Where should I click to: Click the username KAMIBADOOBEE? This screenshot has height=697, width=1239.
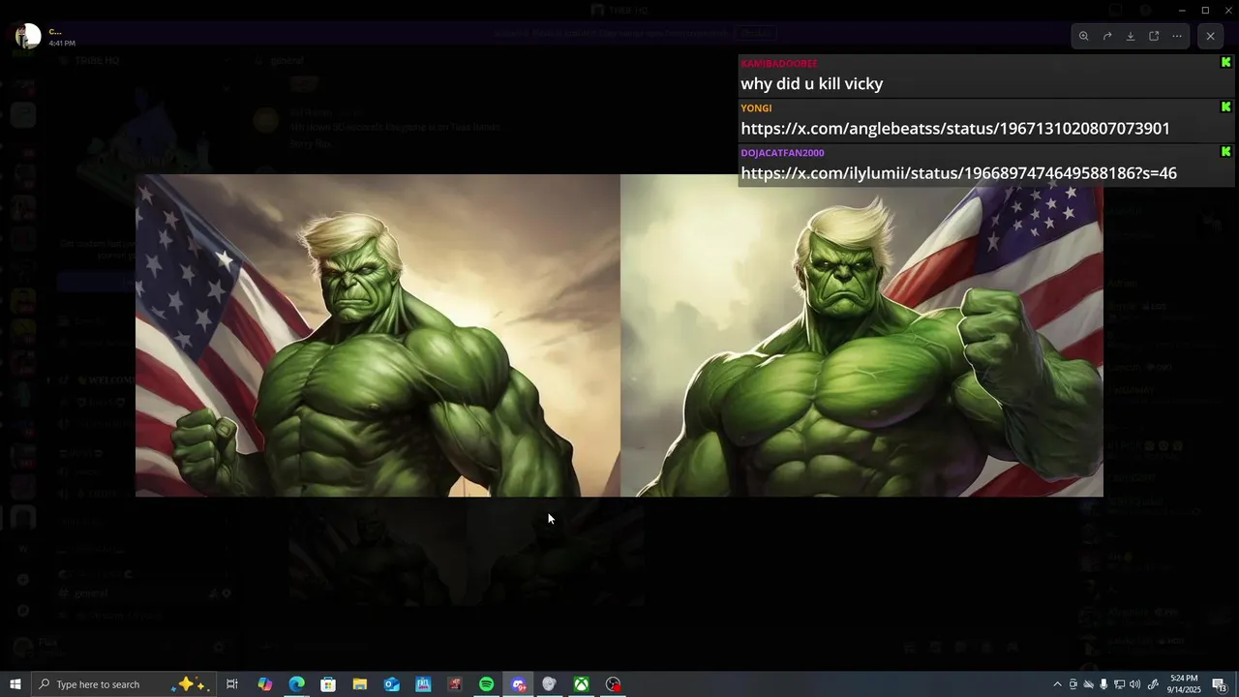(x=779, y=63)
